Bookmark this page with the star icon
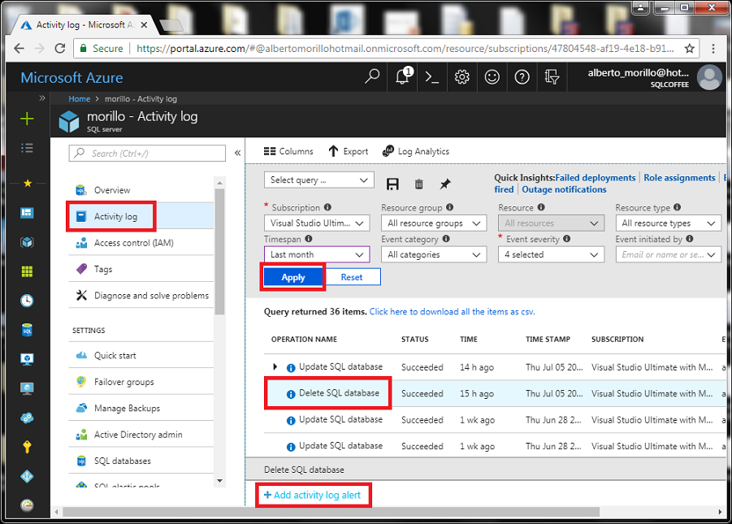732x524 pixels. 689,49
